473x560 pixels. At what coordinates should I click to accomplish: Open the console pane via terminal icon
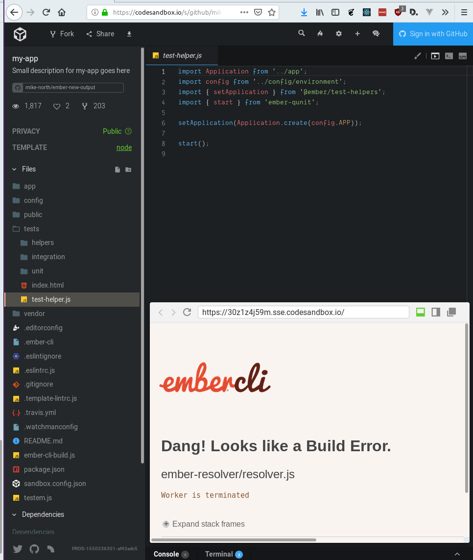click(x=449, y=56)
